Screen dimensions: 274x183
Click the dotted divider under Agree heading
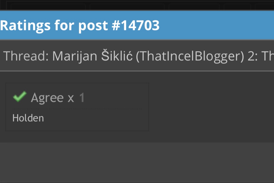[x=77, y=109]
